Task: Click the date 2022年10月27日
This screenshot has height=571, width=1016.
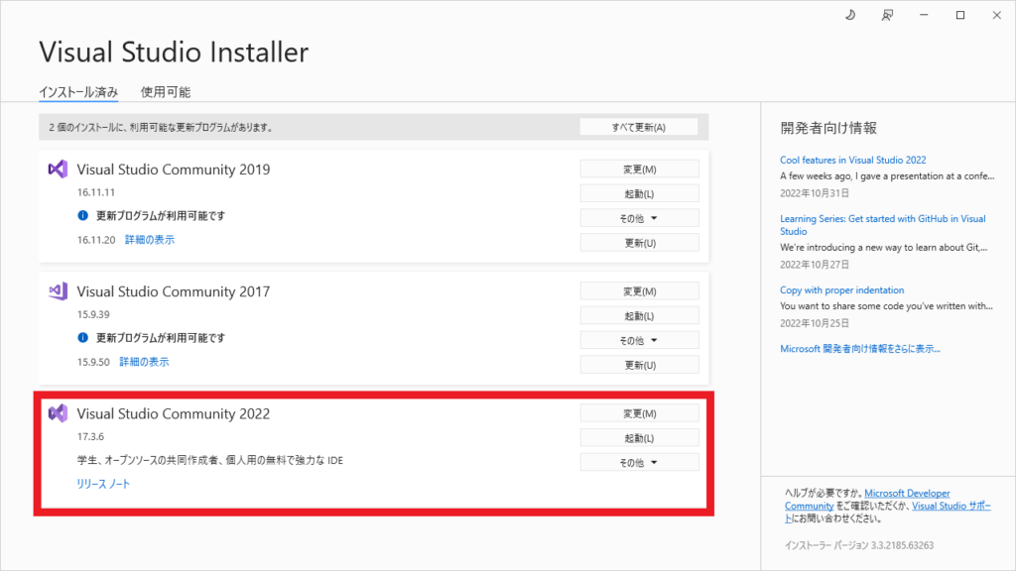Action: click(x=815, y=264)
